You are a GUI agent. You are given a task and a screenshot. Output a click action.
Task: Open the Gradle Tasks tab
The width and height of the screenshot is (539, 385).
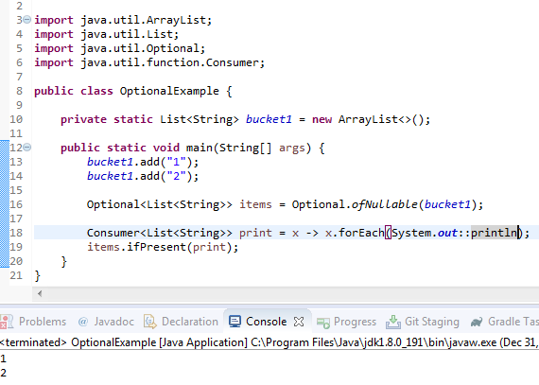513,322
